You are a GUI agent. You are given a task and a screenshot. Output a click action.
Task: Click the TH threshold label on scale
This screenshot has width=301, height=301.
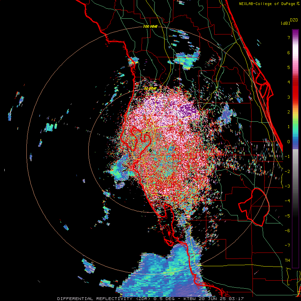click(287, 260)
